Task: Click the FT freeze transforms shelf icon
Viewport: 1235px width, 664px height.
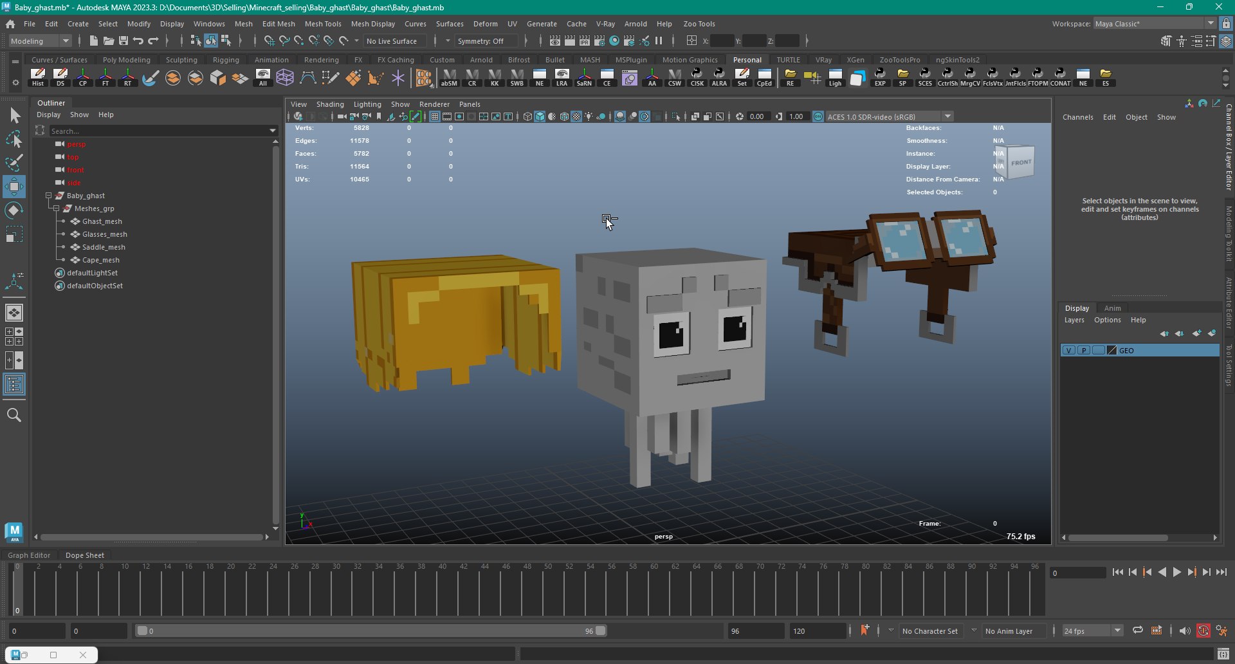Action: coord(105,77)
